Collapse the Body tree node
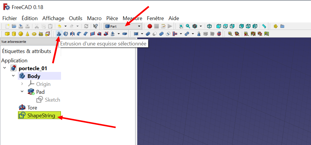 (13, 76)
